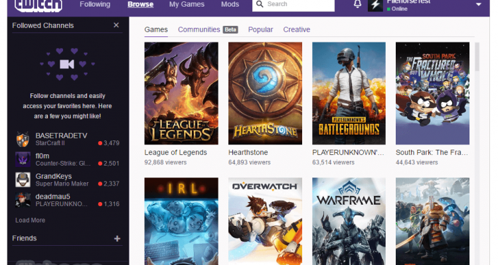Click the search magnifier icon
The height and width of the screenshot is (265, 498).
point(260,4)
